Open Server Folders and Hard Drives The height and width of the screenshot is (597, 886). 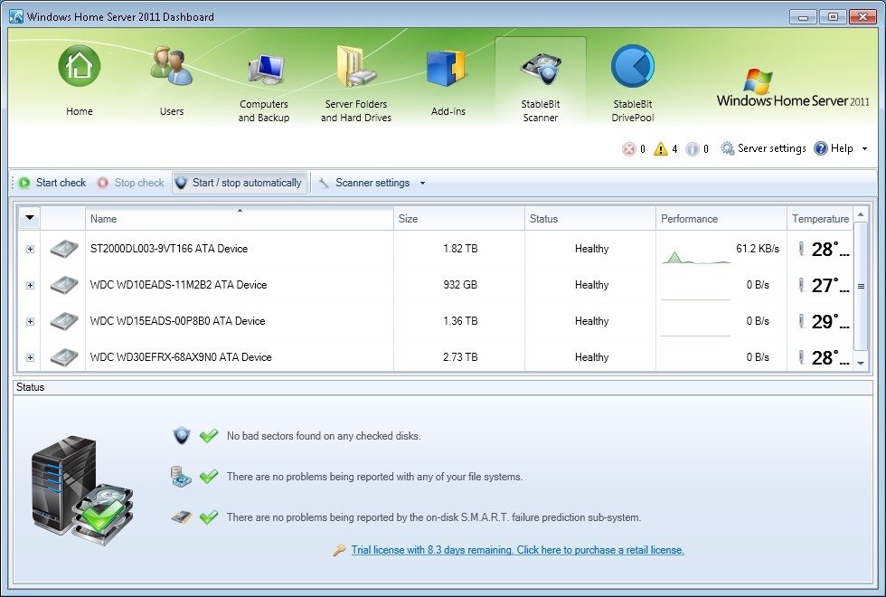(x=356, y=83)
